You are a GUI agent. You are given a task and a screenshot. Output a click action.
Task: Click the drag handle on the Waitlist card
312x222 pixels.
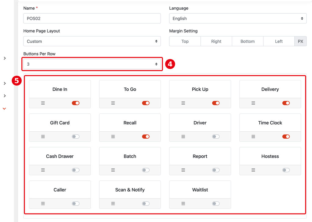(183, 203)
